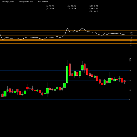Select the last red candlestick of the series

(125, 81)
